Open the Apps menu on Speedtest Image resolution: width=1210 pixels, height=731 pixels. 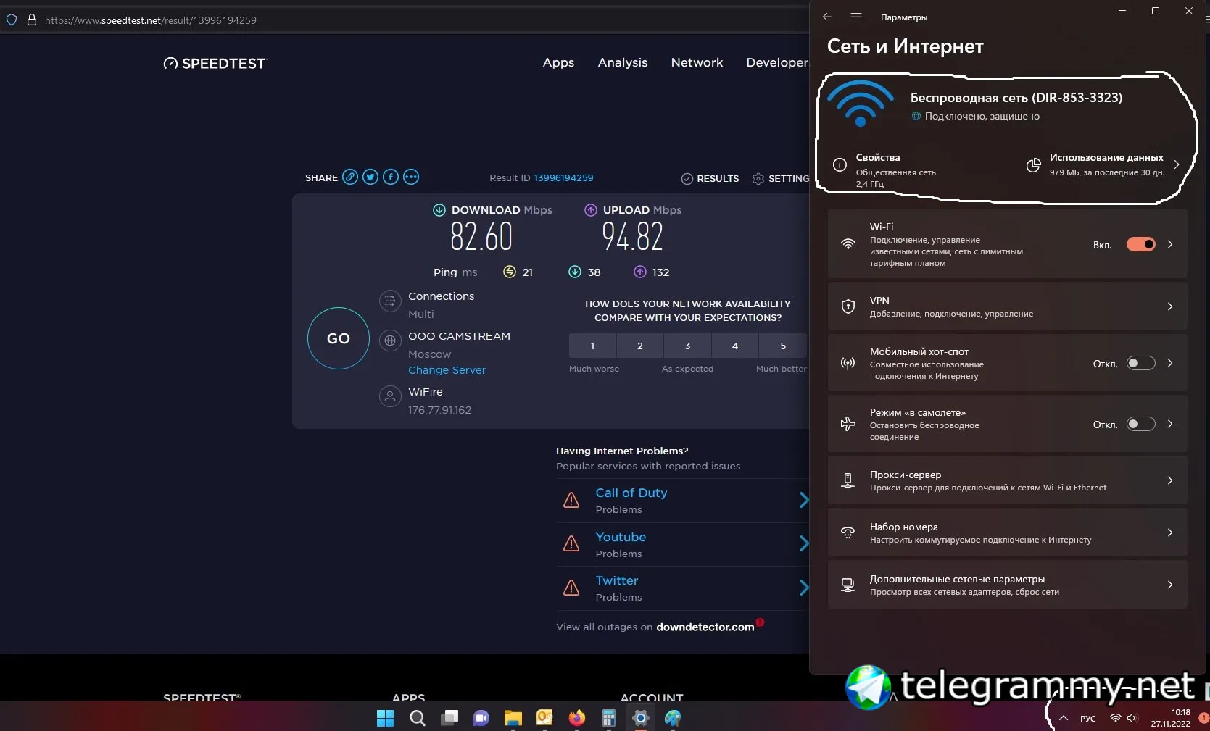click(x=558, y=63)
